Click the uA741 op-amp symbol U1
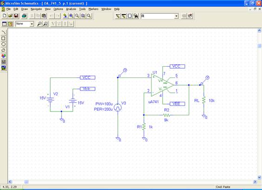Image resolution: width=262 pixels, height=190 pixels. pos(162,85)
